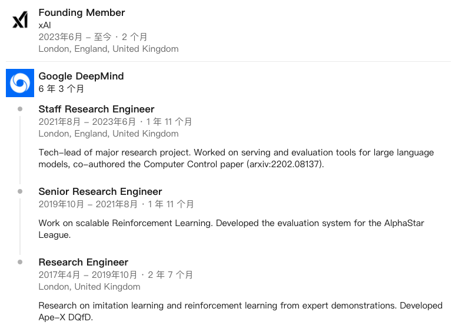Click the 2017年4月 – 2019年10月 date range
Image resolution: width=462 pixels, height=335 pixels.
click(88, 275)
